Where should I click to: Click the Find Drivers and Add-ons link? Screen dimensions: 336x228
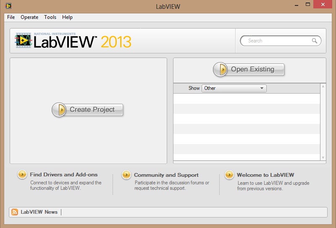63,175
